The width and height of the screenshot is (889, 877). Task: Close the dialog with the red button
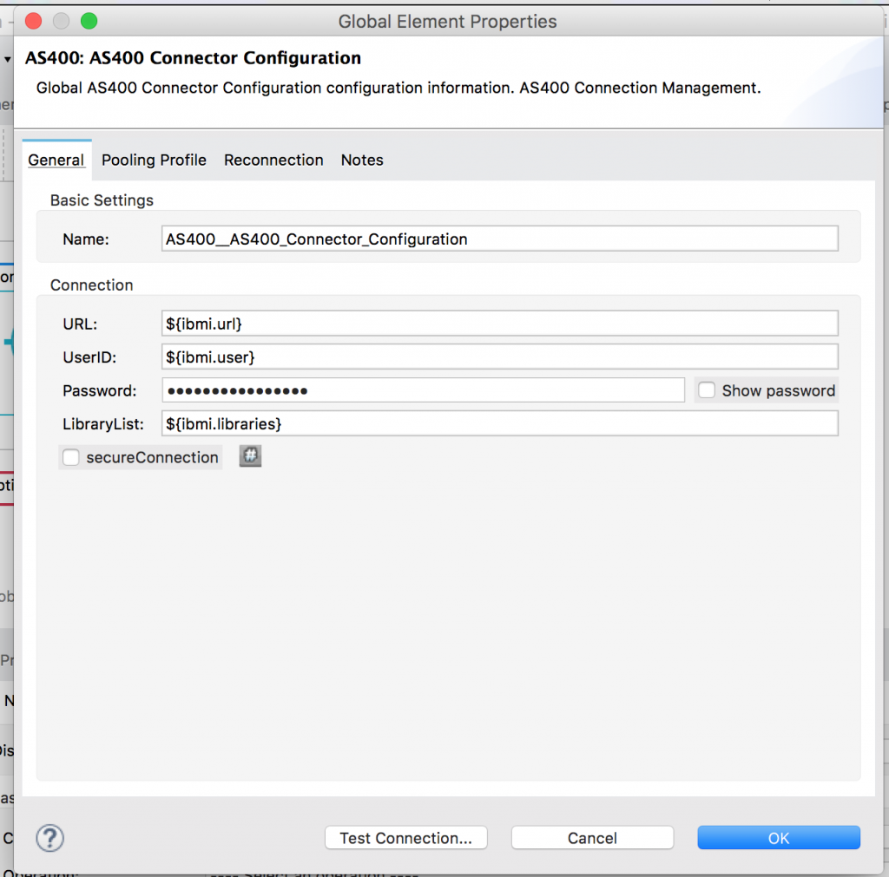[34, 22]
